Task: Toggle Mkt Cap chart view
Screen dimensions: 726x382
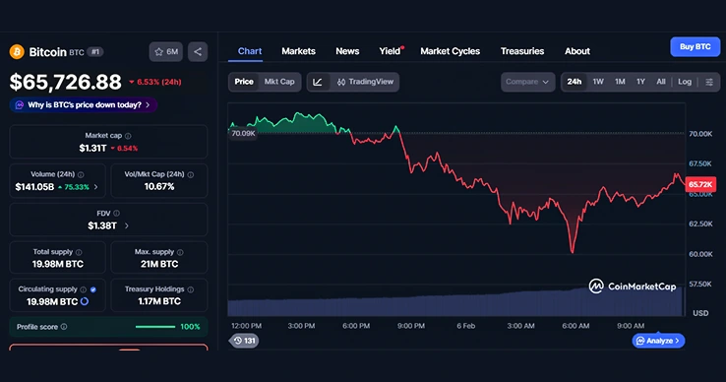Action: tap(279, 82)
